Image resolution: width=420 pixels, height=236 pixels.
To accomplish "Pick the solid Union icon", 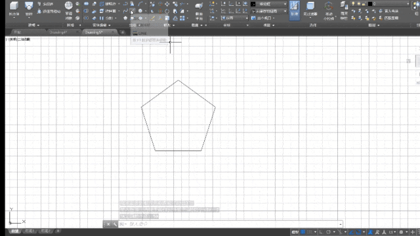I will coord(86,4).
